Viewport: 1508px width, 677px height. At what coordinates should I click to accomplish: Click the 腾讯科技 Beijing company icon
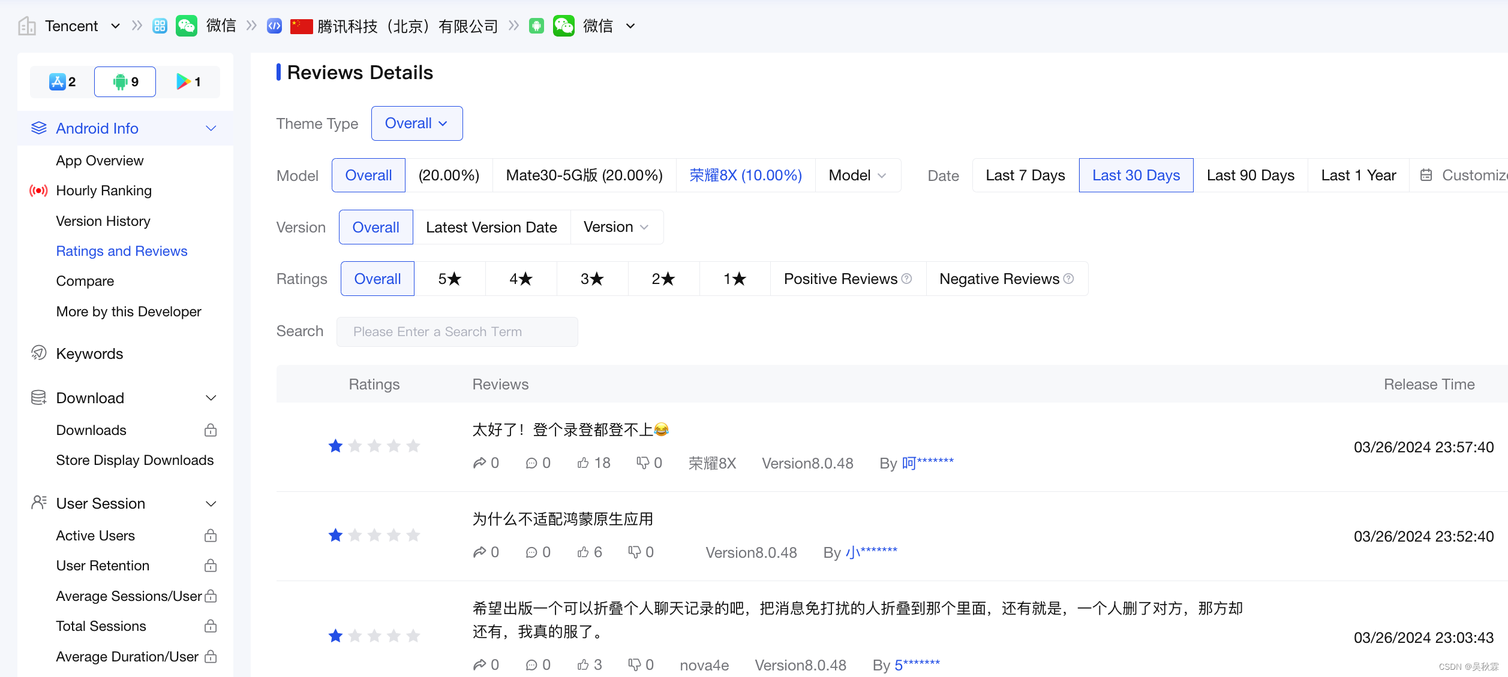[272, 25]
